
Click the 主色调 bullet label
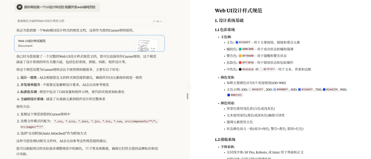(x=226, y=37)
